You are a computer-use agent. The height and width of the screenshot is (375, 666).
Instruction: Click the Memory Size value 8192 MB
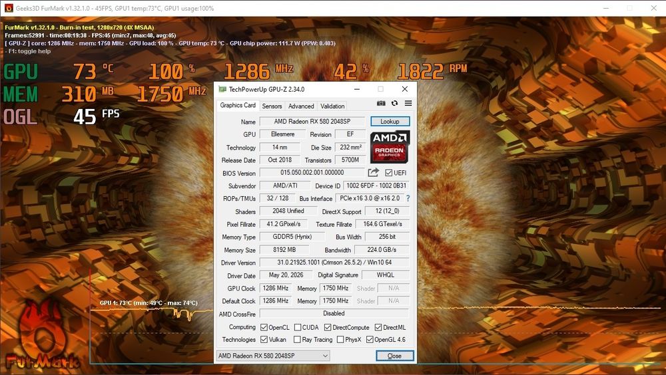[284, 250]
